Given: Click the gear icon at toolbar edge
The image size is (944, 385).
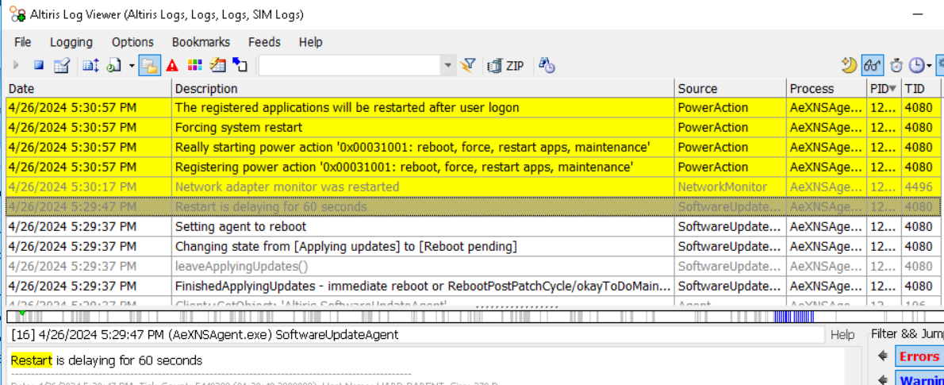Looking at the screenshot, I should point(940,65).
